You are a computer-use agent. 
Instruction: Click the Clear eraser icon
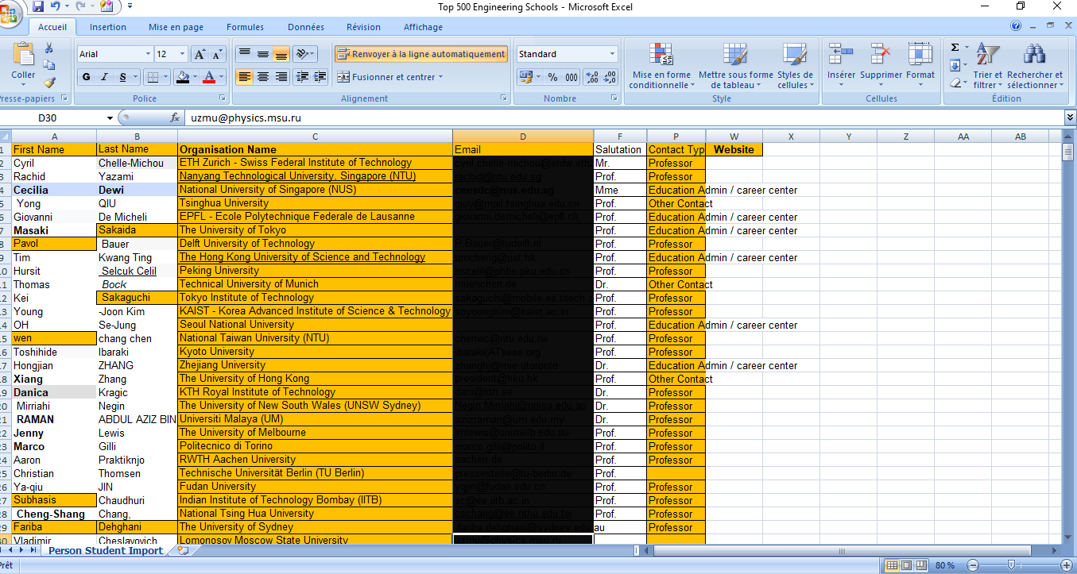pos(955,82)
